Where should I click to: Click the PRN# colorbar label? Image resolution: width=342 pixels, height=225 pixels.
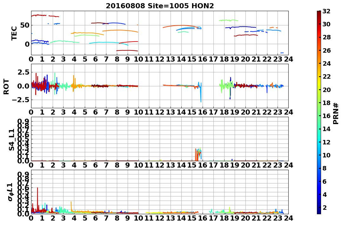(x=336, y=113)
